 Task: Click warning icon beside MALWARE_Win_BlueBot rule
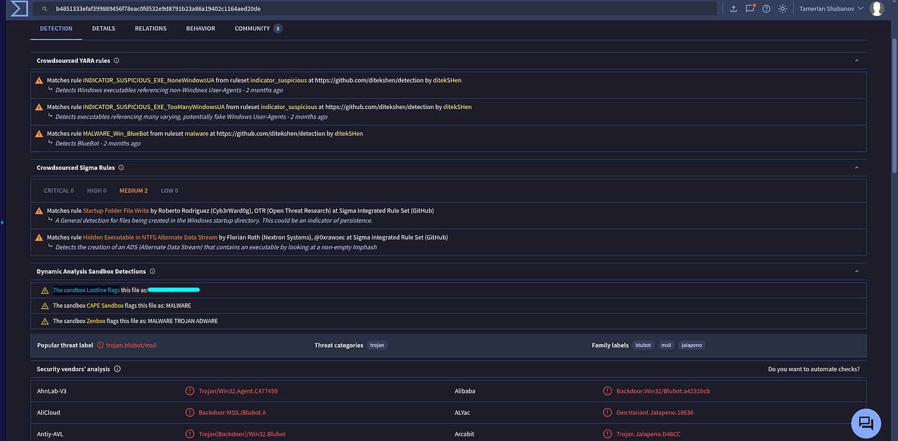39,134
